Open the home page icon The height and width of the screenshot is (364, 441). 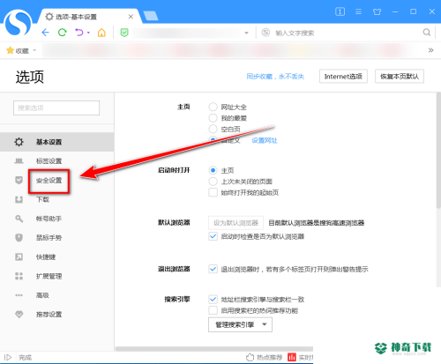click(x=101, y=33)
